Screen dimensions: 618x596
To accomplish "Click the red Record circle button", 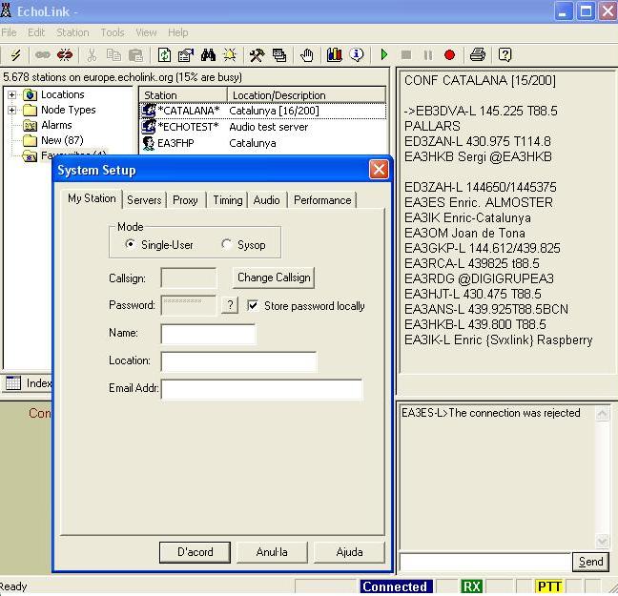I will 450,54.
